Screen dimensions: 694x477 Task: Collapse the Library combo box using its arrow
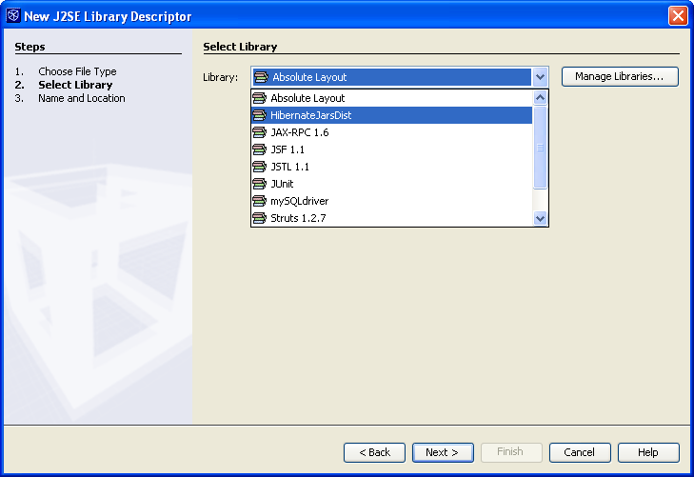click(x=540, y=77)
